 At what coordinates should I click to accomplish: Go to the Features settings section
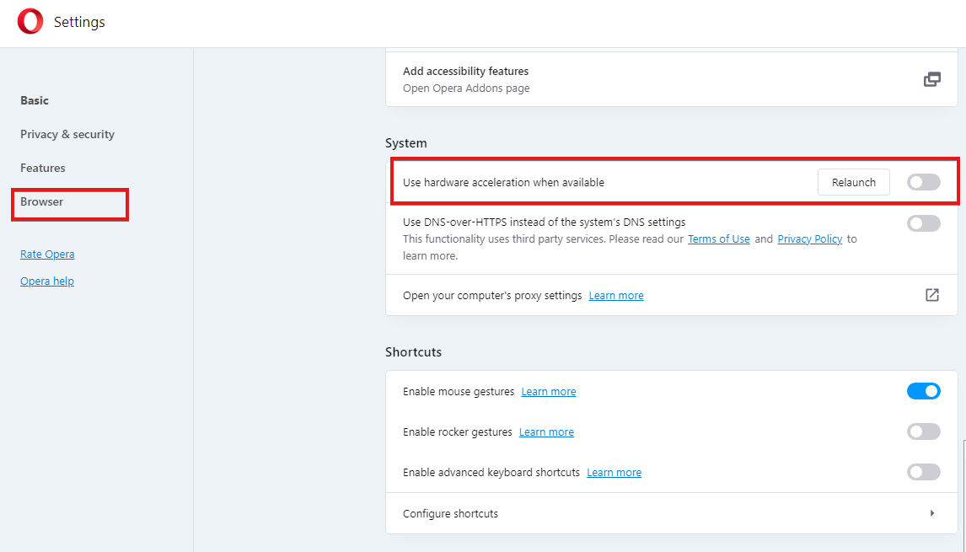tap(42, 168)
